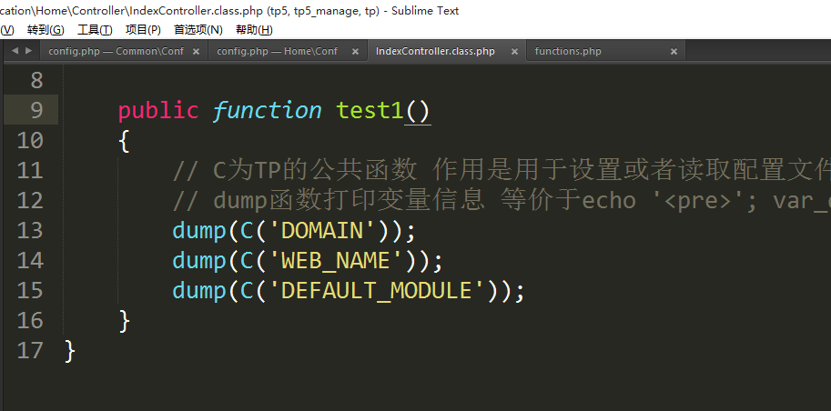Open the 工具(T) menu
The image size is (831, 411).
pyautogui.click(x=95, y=30)
